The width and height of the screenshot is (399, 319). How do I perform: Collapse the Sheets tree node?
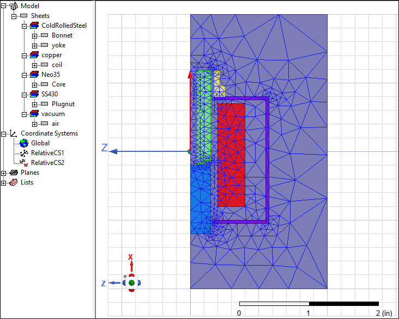(x=14, y=16)
